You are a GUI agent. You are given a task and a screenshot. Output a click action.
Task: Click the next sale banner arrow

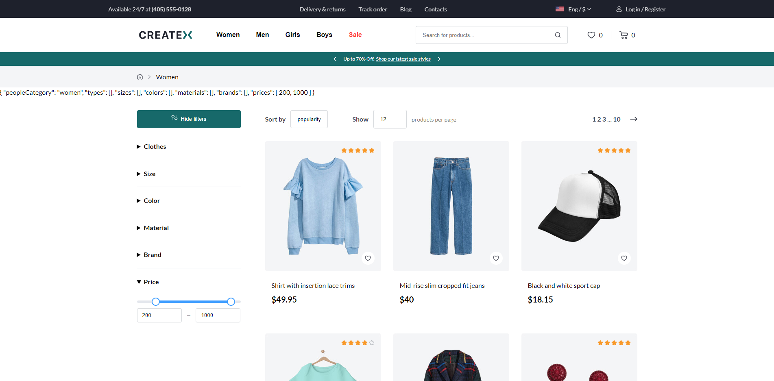(439, 59)
